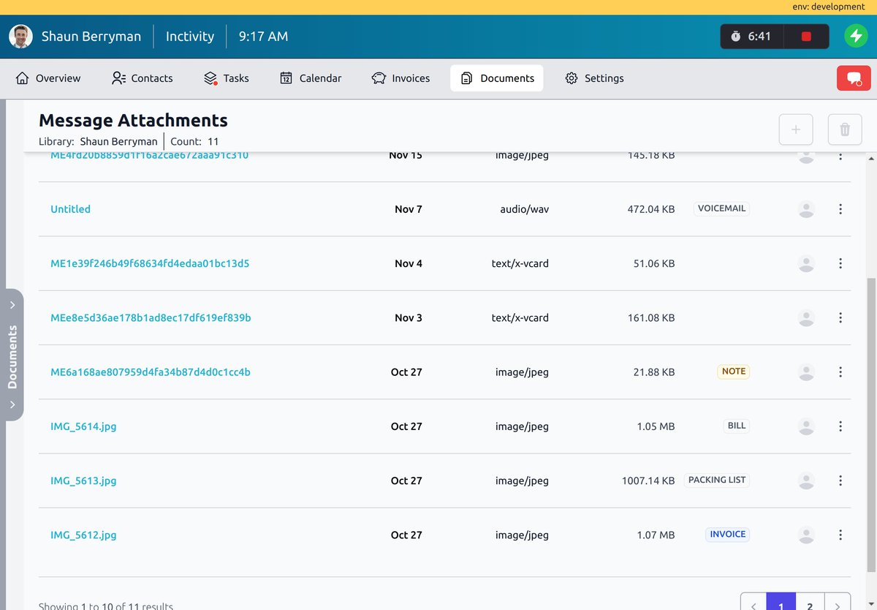Open attachment ME6a168ae807959d4fa34b87d4d0c1cc4b

point(151,372)
